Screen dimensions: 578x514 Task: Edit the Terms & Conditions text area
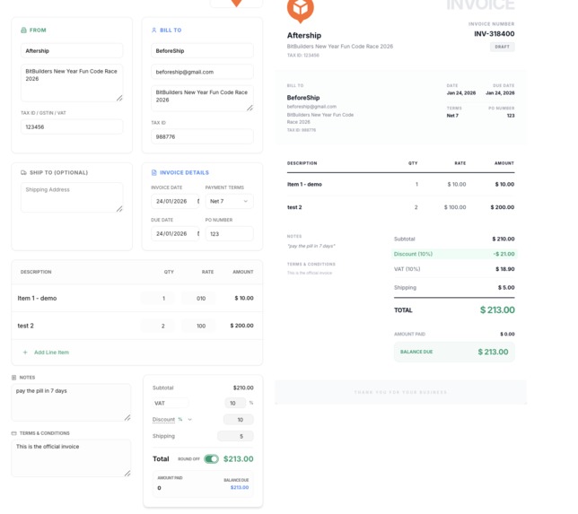point(71,458)
